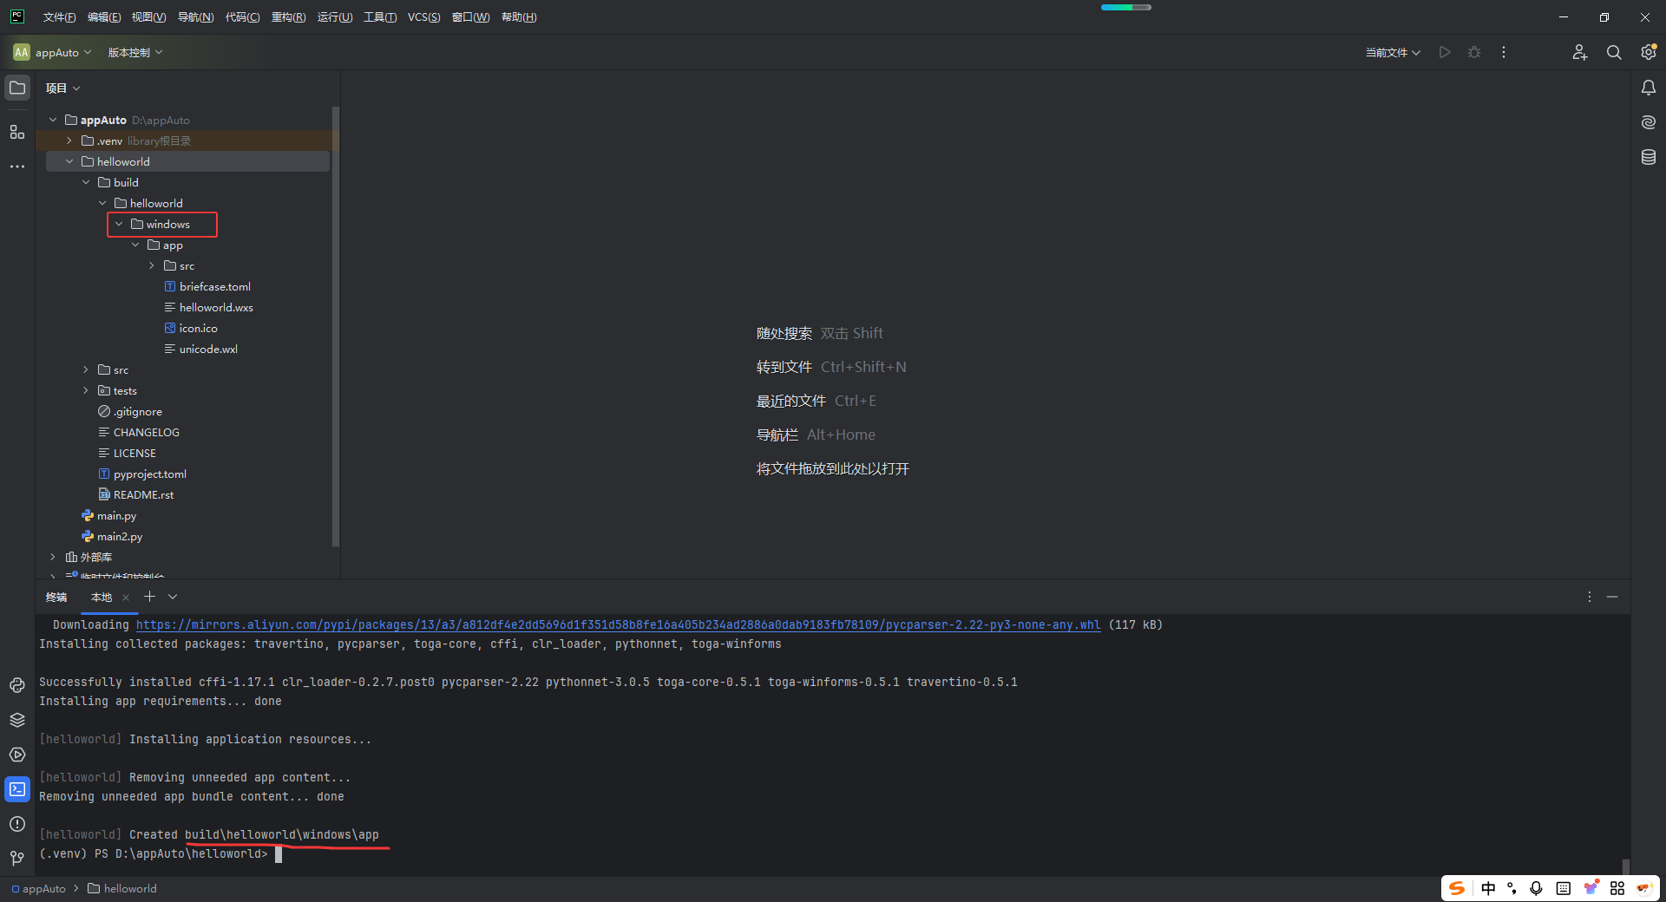
Task: Open the 文件(F) menu
Action: 58,16
